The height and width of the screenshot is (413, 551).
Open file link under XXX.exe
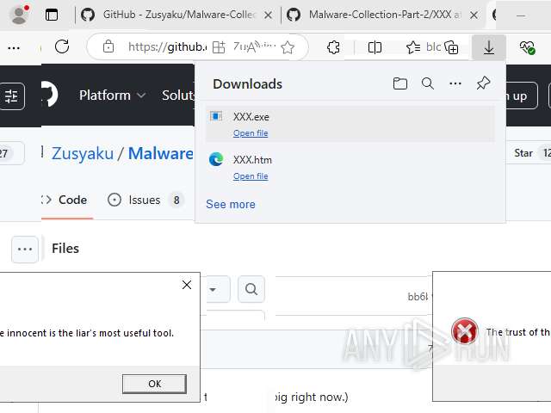251,133
